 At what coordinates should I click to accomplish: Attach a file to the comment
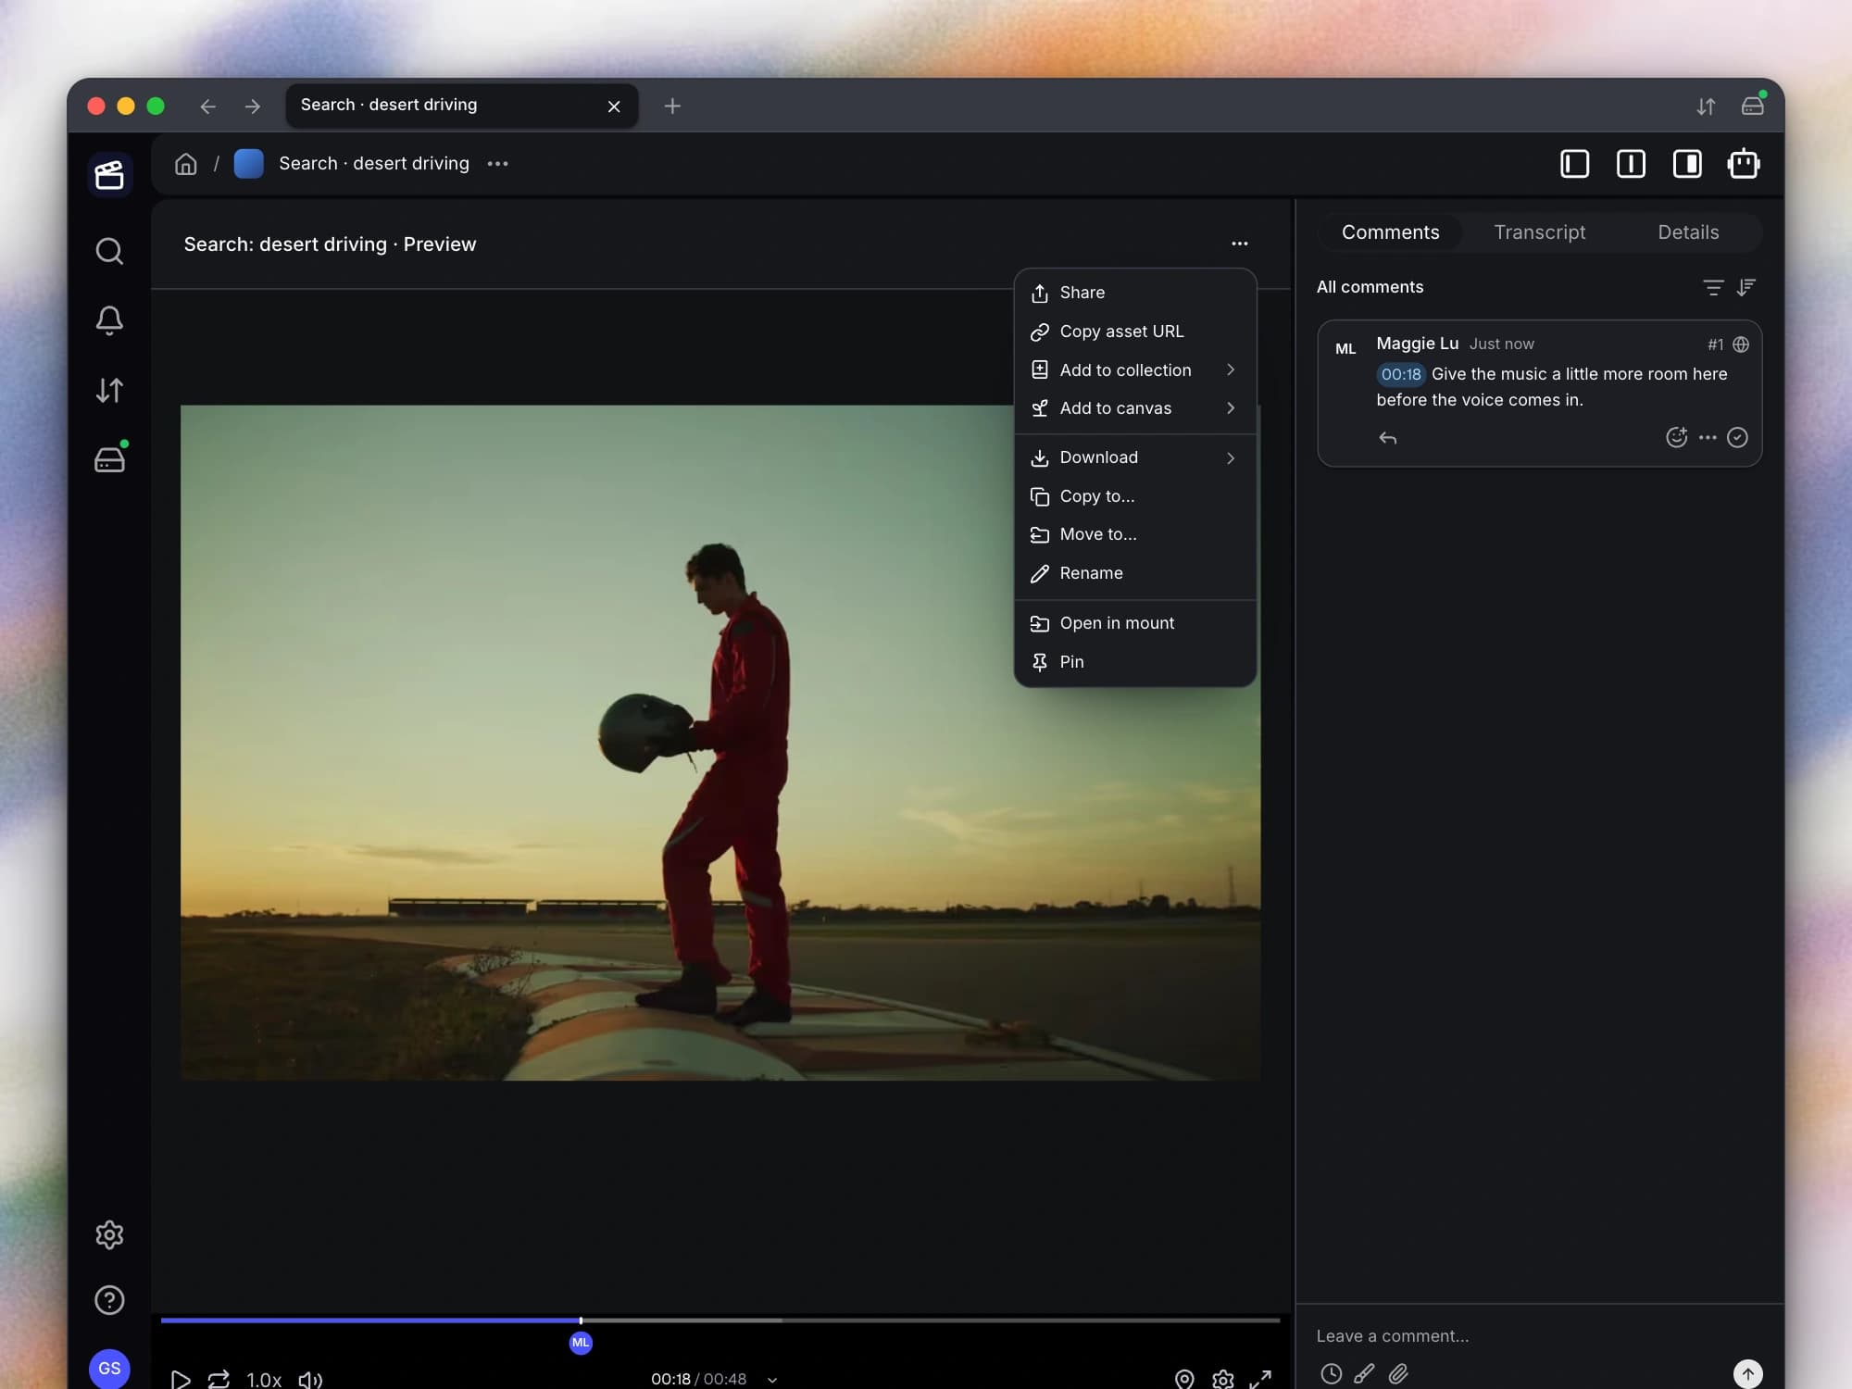pos(1398,1373)
